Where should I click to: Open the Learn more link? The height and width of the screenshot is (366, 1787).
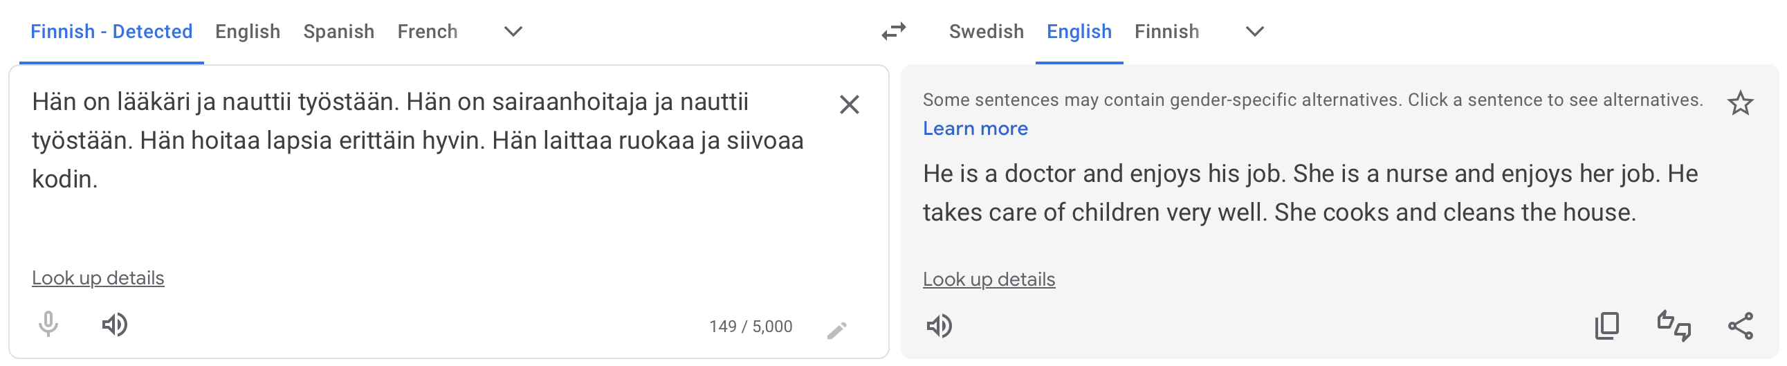coord(975,129)
